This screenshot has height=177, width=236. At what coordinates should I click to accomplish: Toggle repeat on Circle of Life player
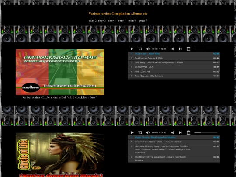coord(140,132)
